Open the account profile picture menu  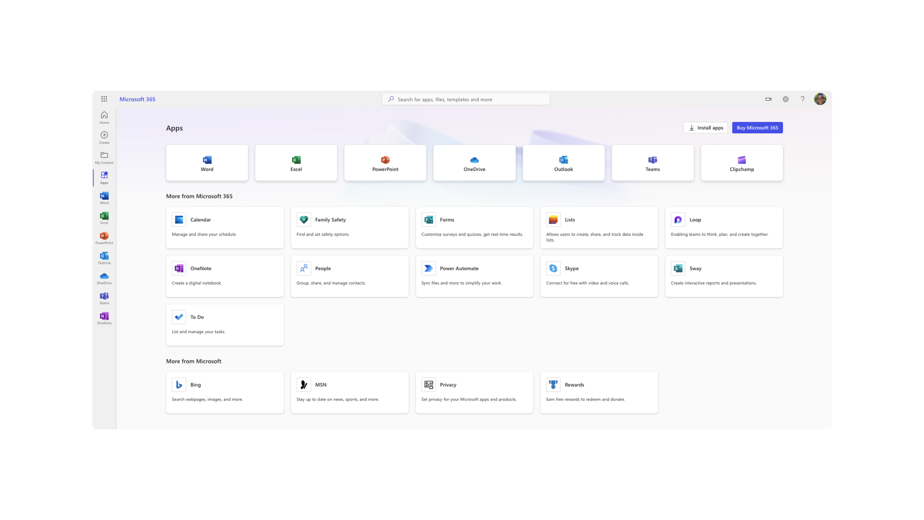point(820,99)
